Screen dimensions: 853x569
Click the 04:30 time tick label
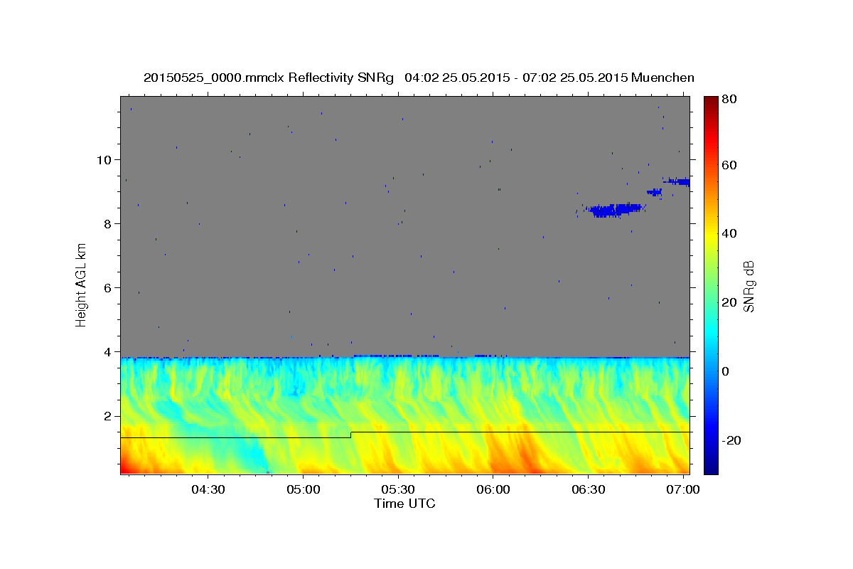[x=207, y=489]
